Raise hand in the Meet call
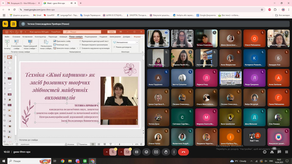The width and height of the screenshot is (292, 164). coord(166,152)
